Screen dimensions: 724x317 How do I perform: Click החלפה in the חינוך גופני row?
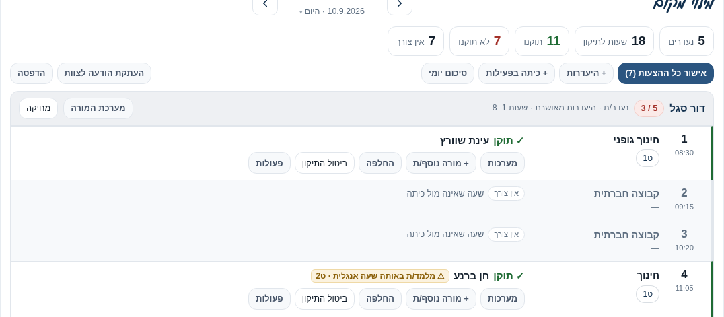[380, 163]
